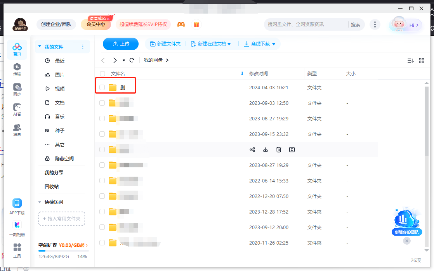Check the checkbox of folder 删
The image size is (434, 271).
click(x=102, y=87)
